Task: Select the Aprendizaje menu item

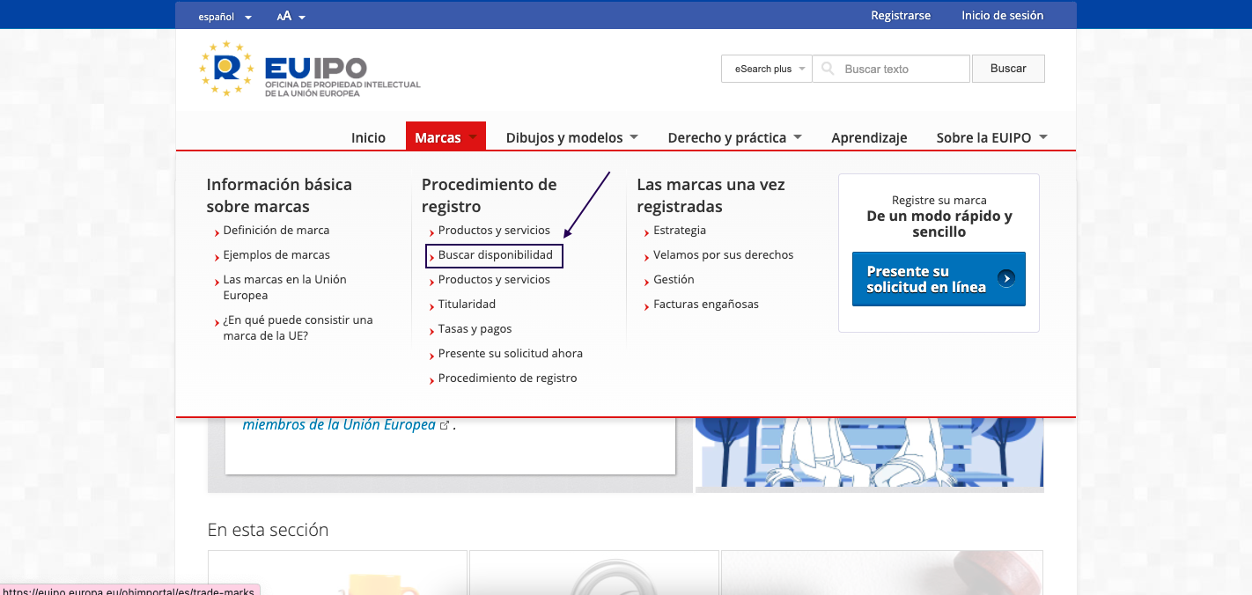Action: point(869,137)
